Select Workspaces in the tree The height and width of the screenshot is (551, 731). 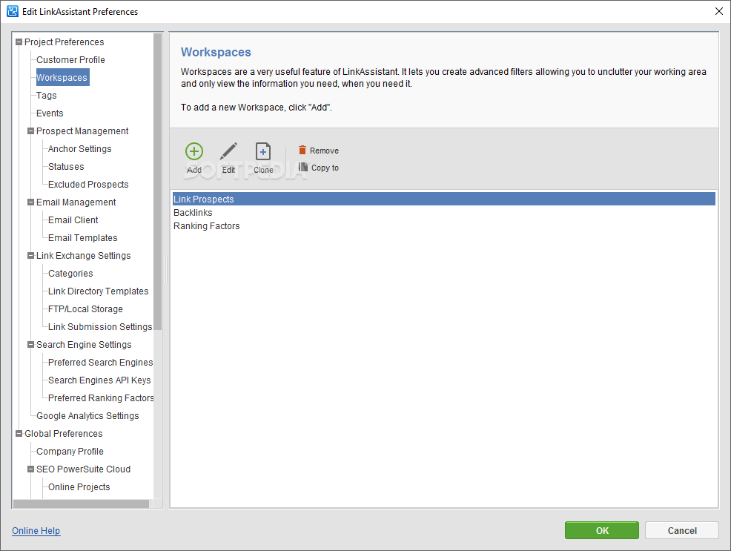[62, 77]
